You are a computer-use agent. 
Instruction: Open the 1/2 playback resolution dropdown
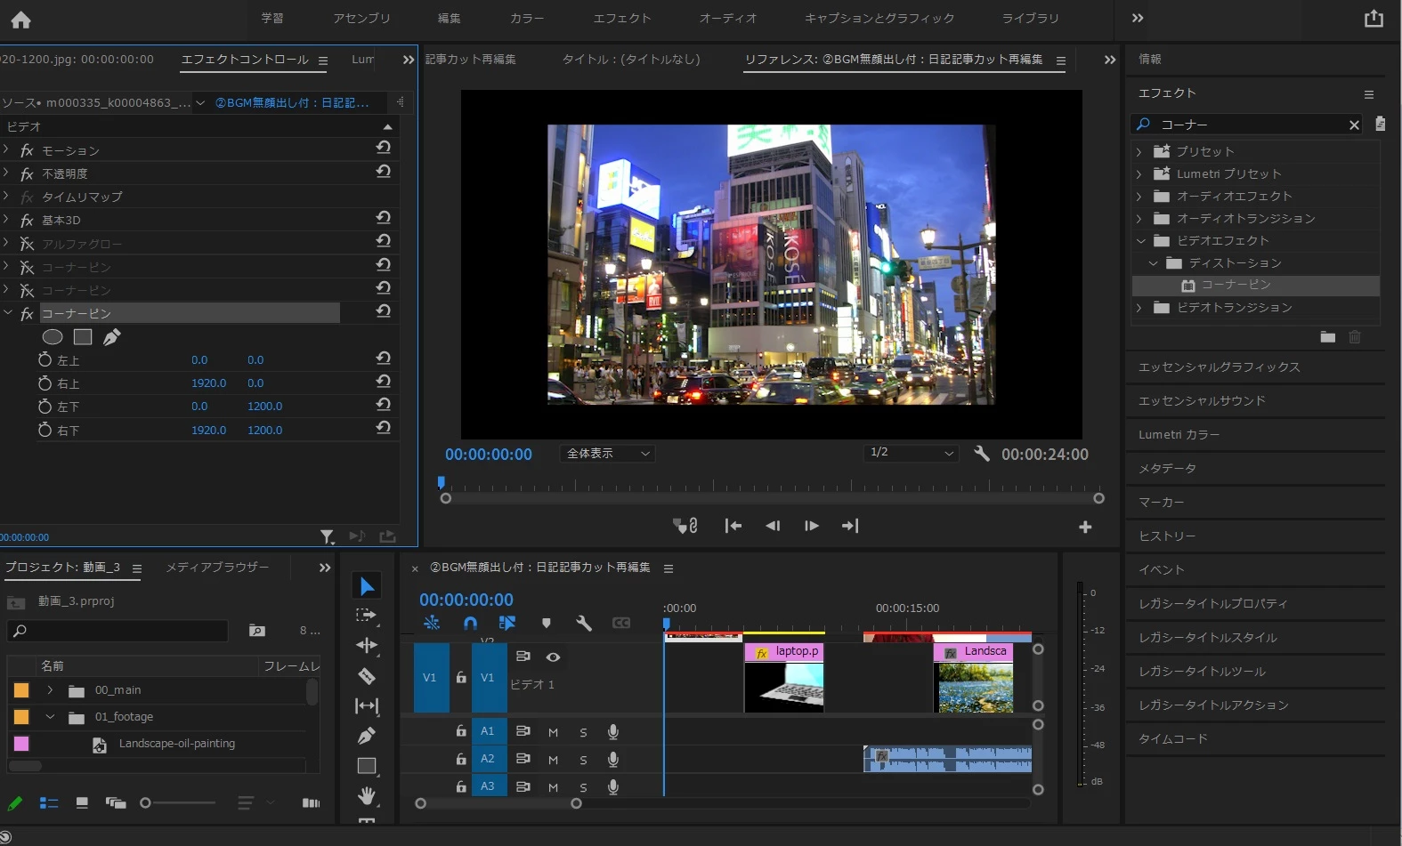click(x=912, y=453)
